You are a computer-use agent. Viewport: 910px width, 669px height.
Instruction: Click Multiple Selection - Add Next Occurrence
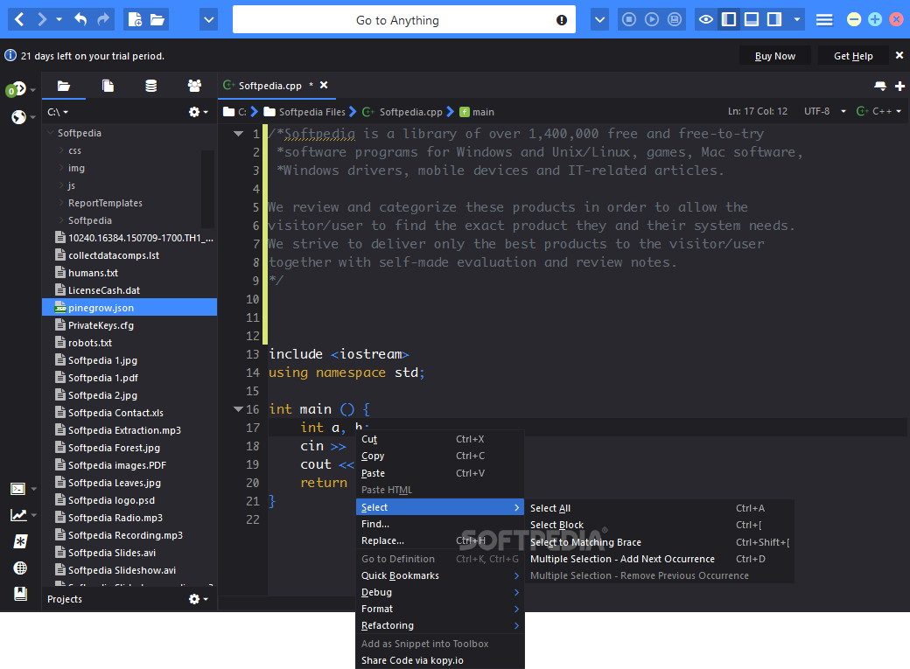[659, 559]
